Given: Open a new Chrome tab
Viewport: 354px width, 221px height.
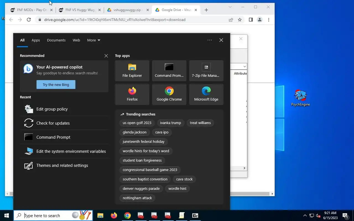Looking at the screenshot, I should coord(206,10).
